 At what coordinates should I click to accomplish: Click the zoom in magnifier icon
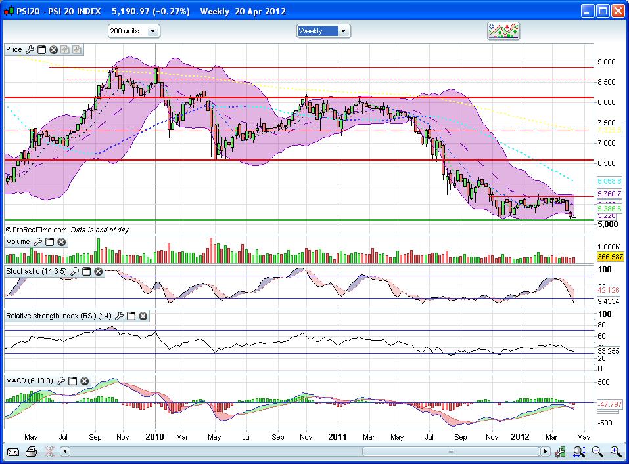point(616,452)
